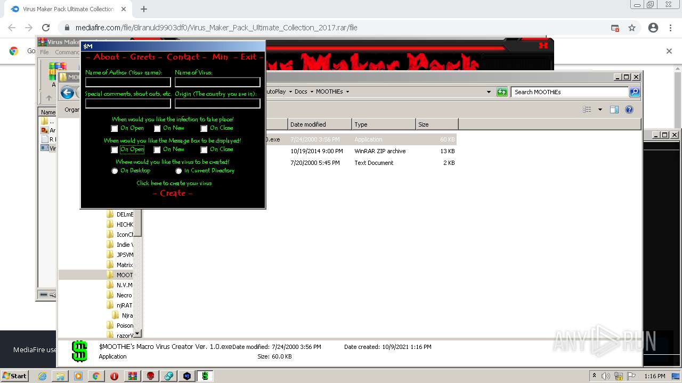682x383 pixels.
Task: Check Message Box On Open checkbox
Action: click(x=115, y=149)
